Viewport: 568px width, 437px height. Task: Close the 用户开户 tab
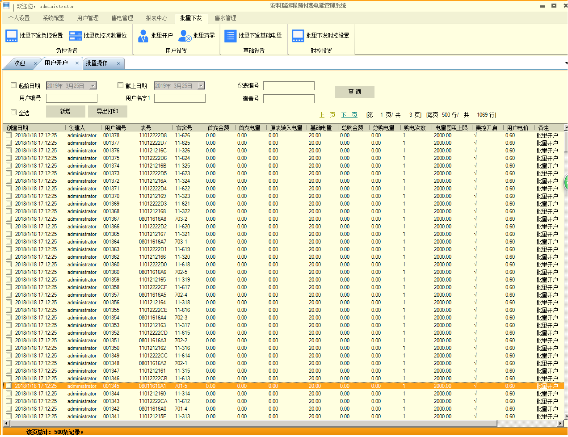77,63
